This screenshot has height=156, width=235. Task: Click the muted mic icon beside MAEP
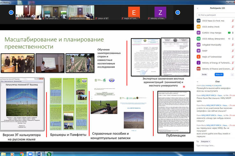(x=233, y=51)
